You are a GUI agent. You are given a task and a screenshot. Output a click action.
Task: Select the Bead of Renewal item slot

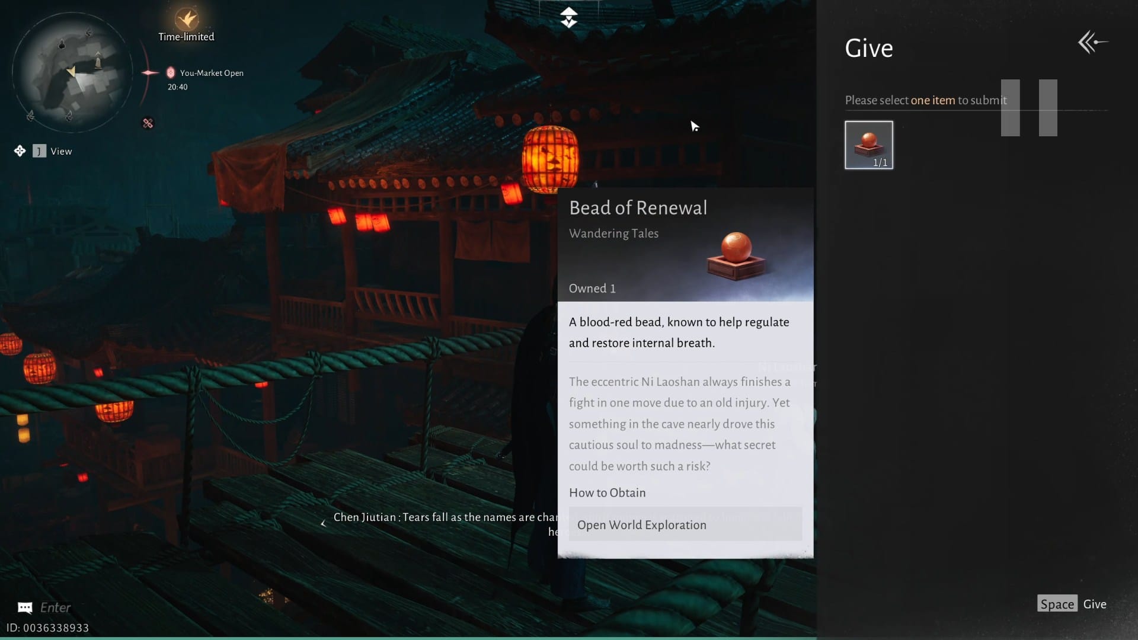click(869, 145)
